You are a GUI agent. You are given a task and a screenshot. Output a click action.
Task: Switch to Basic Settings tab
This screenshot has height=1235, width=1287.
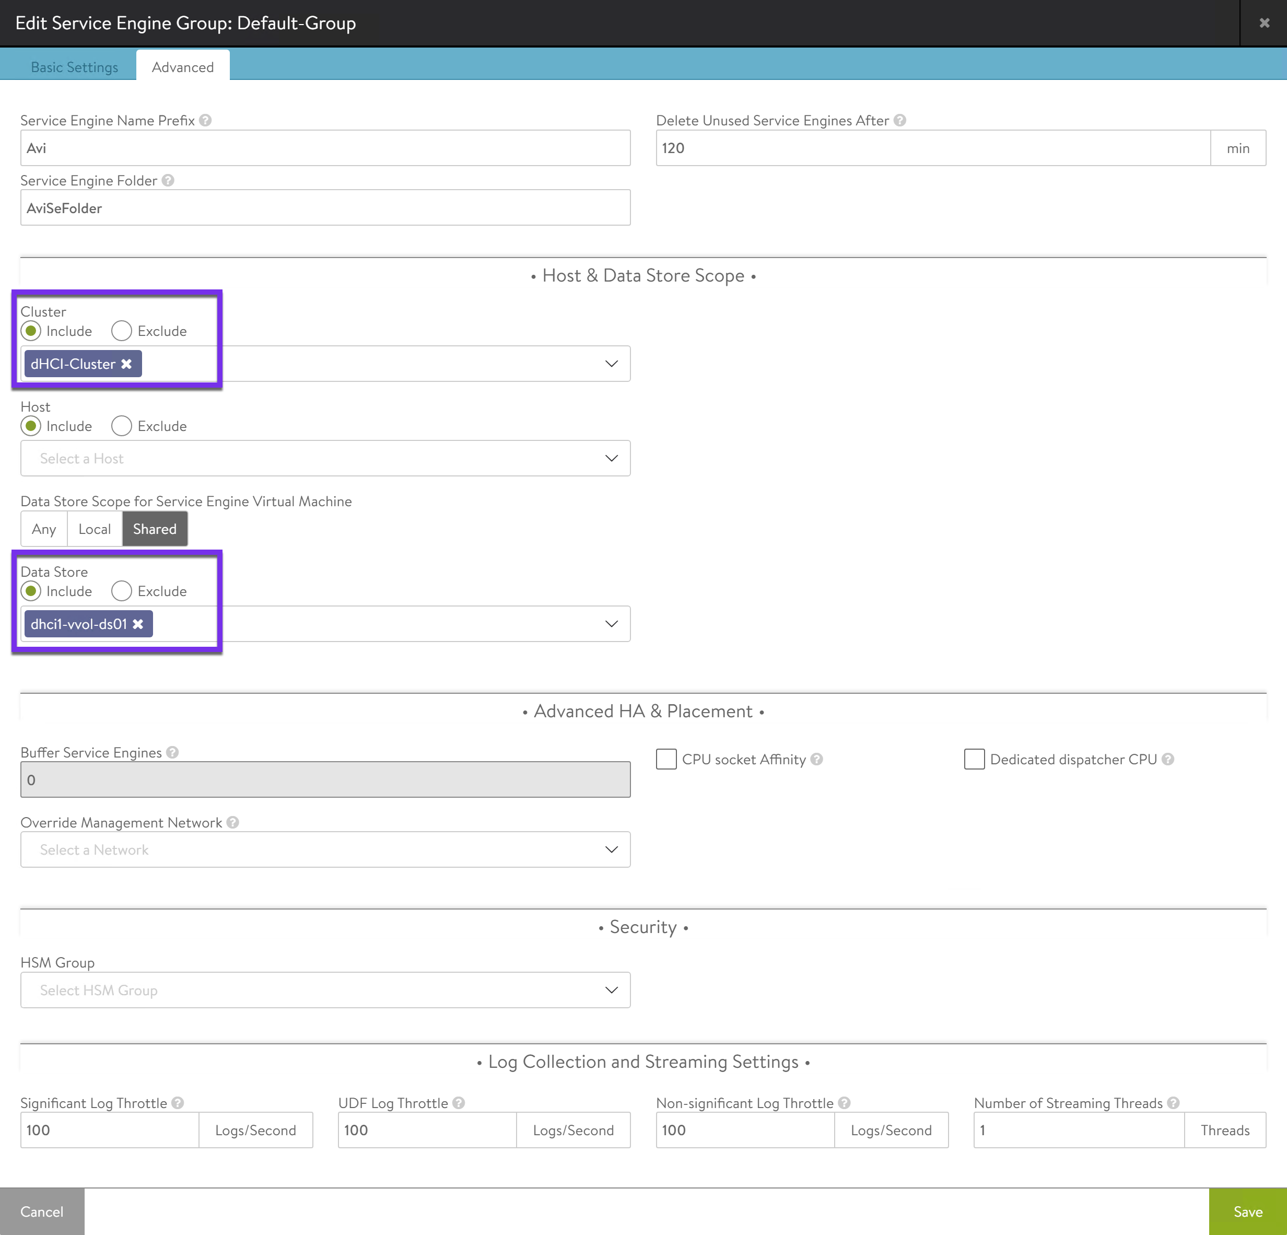coord(74,67)
